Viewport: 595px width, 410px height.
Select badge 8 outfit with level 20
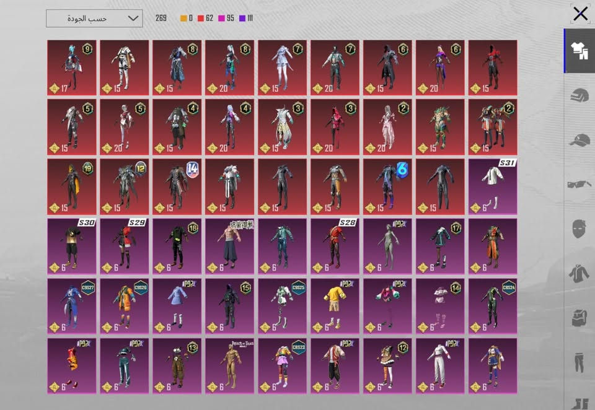pyautogui.click(x=229, y=68)
